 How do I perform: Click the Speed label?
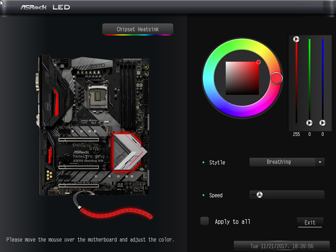216,195
